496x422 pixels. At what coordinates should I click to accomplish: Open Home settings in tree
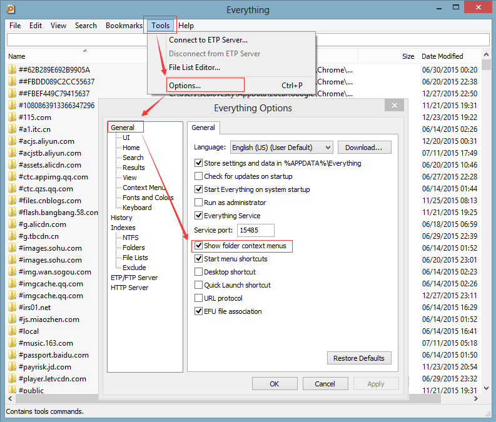point(131,148)
